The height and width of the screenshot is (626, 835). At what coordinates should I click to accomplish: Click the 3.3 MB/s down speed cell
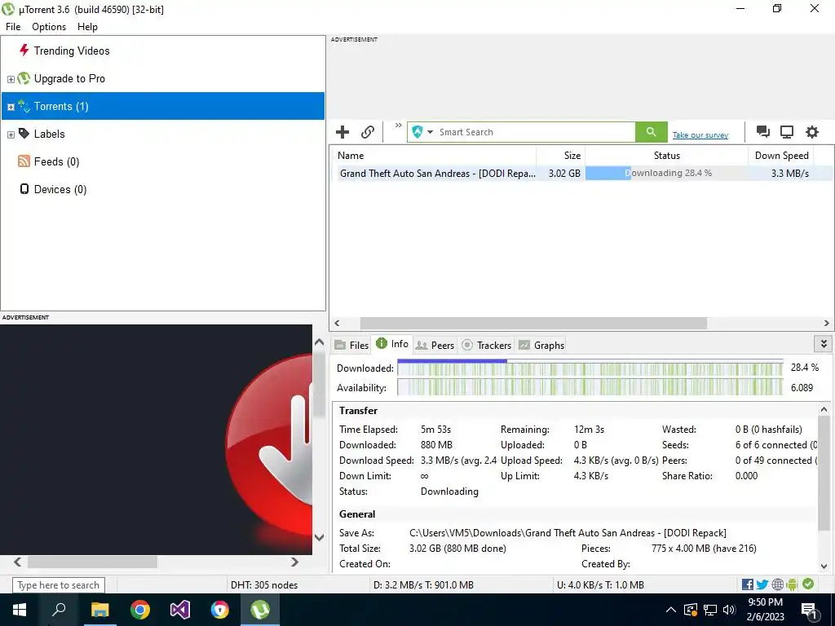[789, 173]
